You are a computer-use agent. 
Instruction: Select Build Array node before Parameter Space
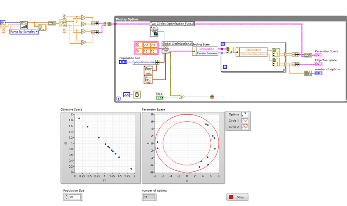[308, 55]
